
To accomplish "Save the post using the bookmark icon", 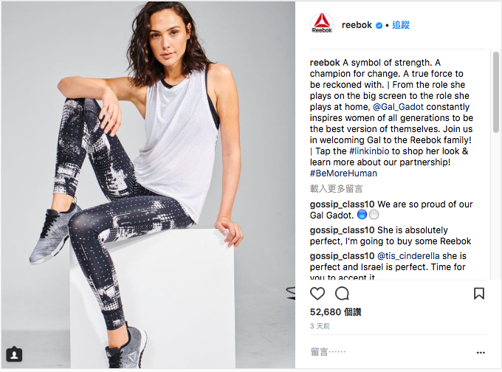I will [x=479, y=293].
